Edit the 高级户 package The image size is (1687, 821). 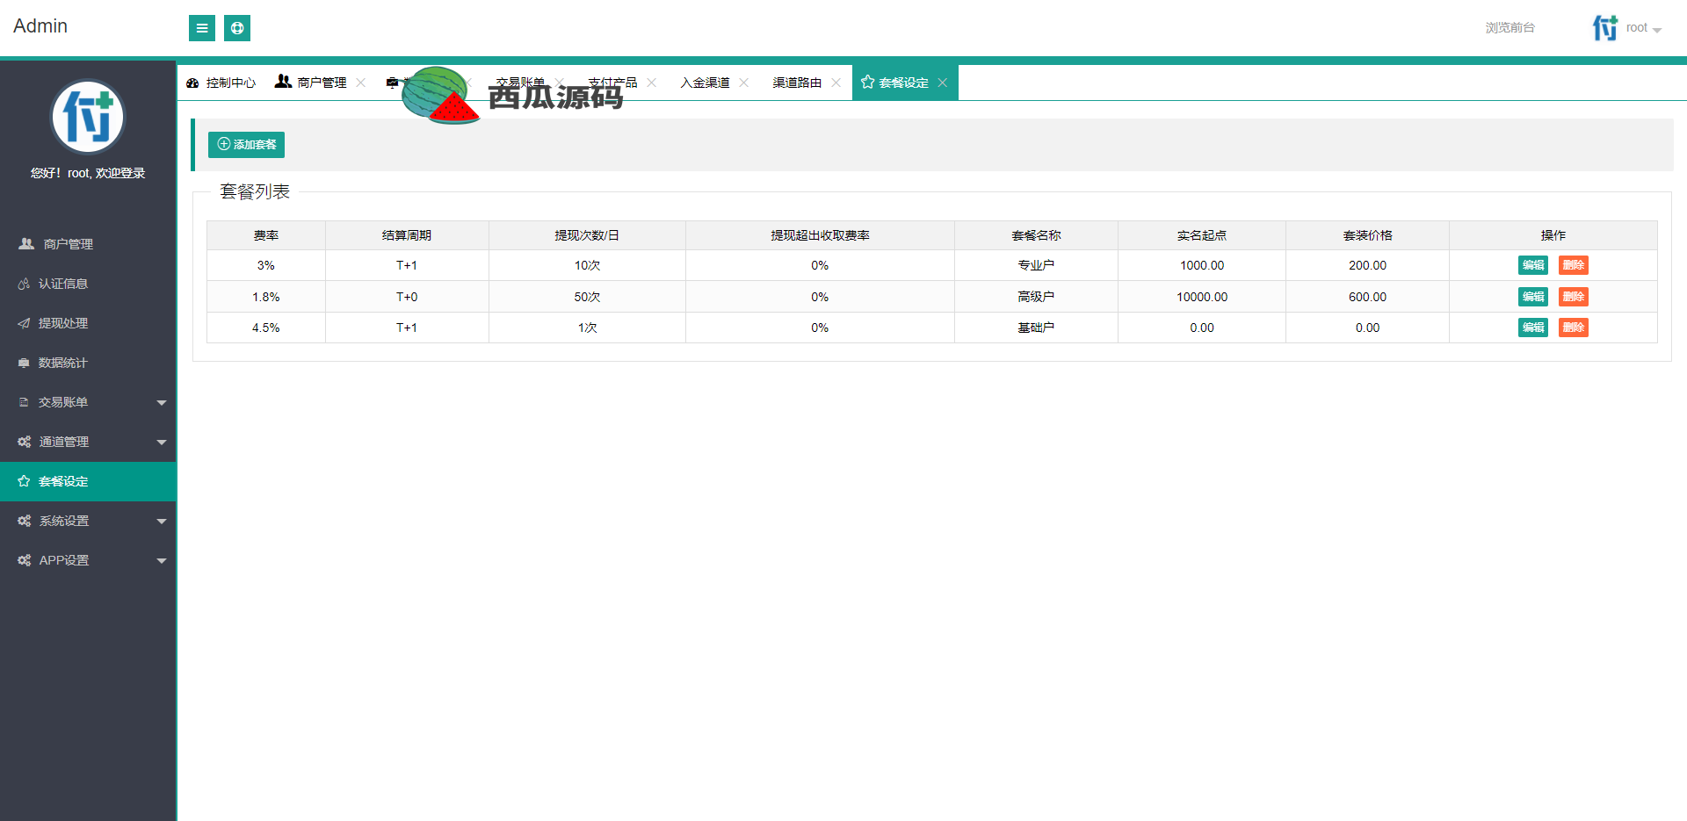pyautogui.click(x=1533, y=297)
